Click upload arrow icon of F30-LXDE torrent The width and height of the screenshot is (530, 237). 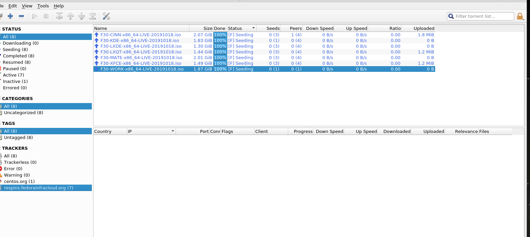[97, 46]
